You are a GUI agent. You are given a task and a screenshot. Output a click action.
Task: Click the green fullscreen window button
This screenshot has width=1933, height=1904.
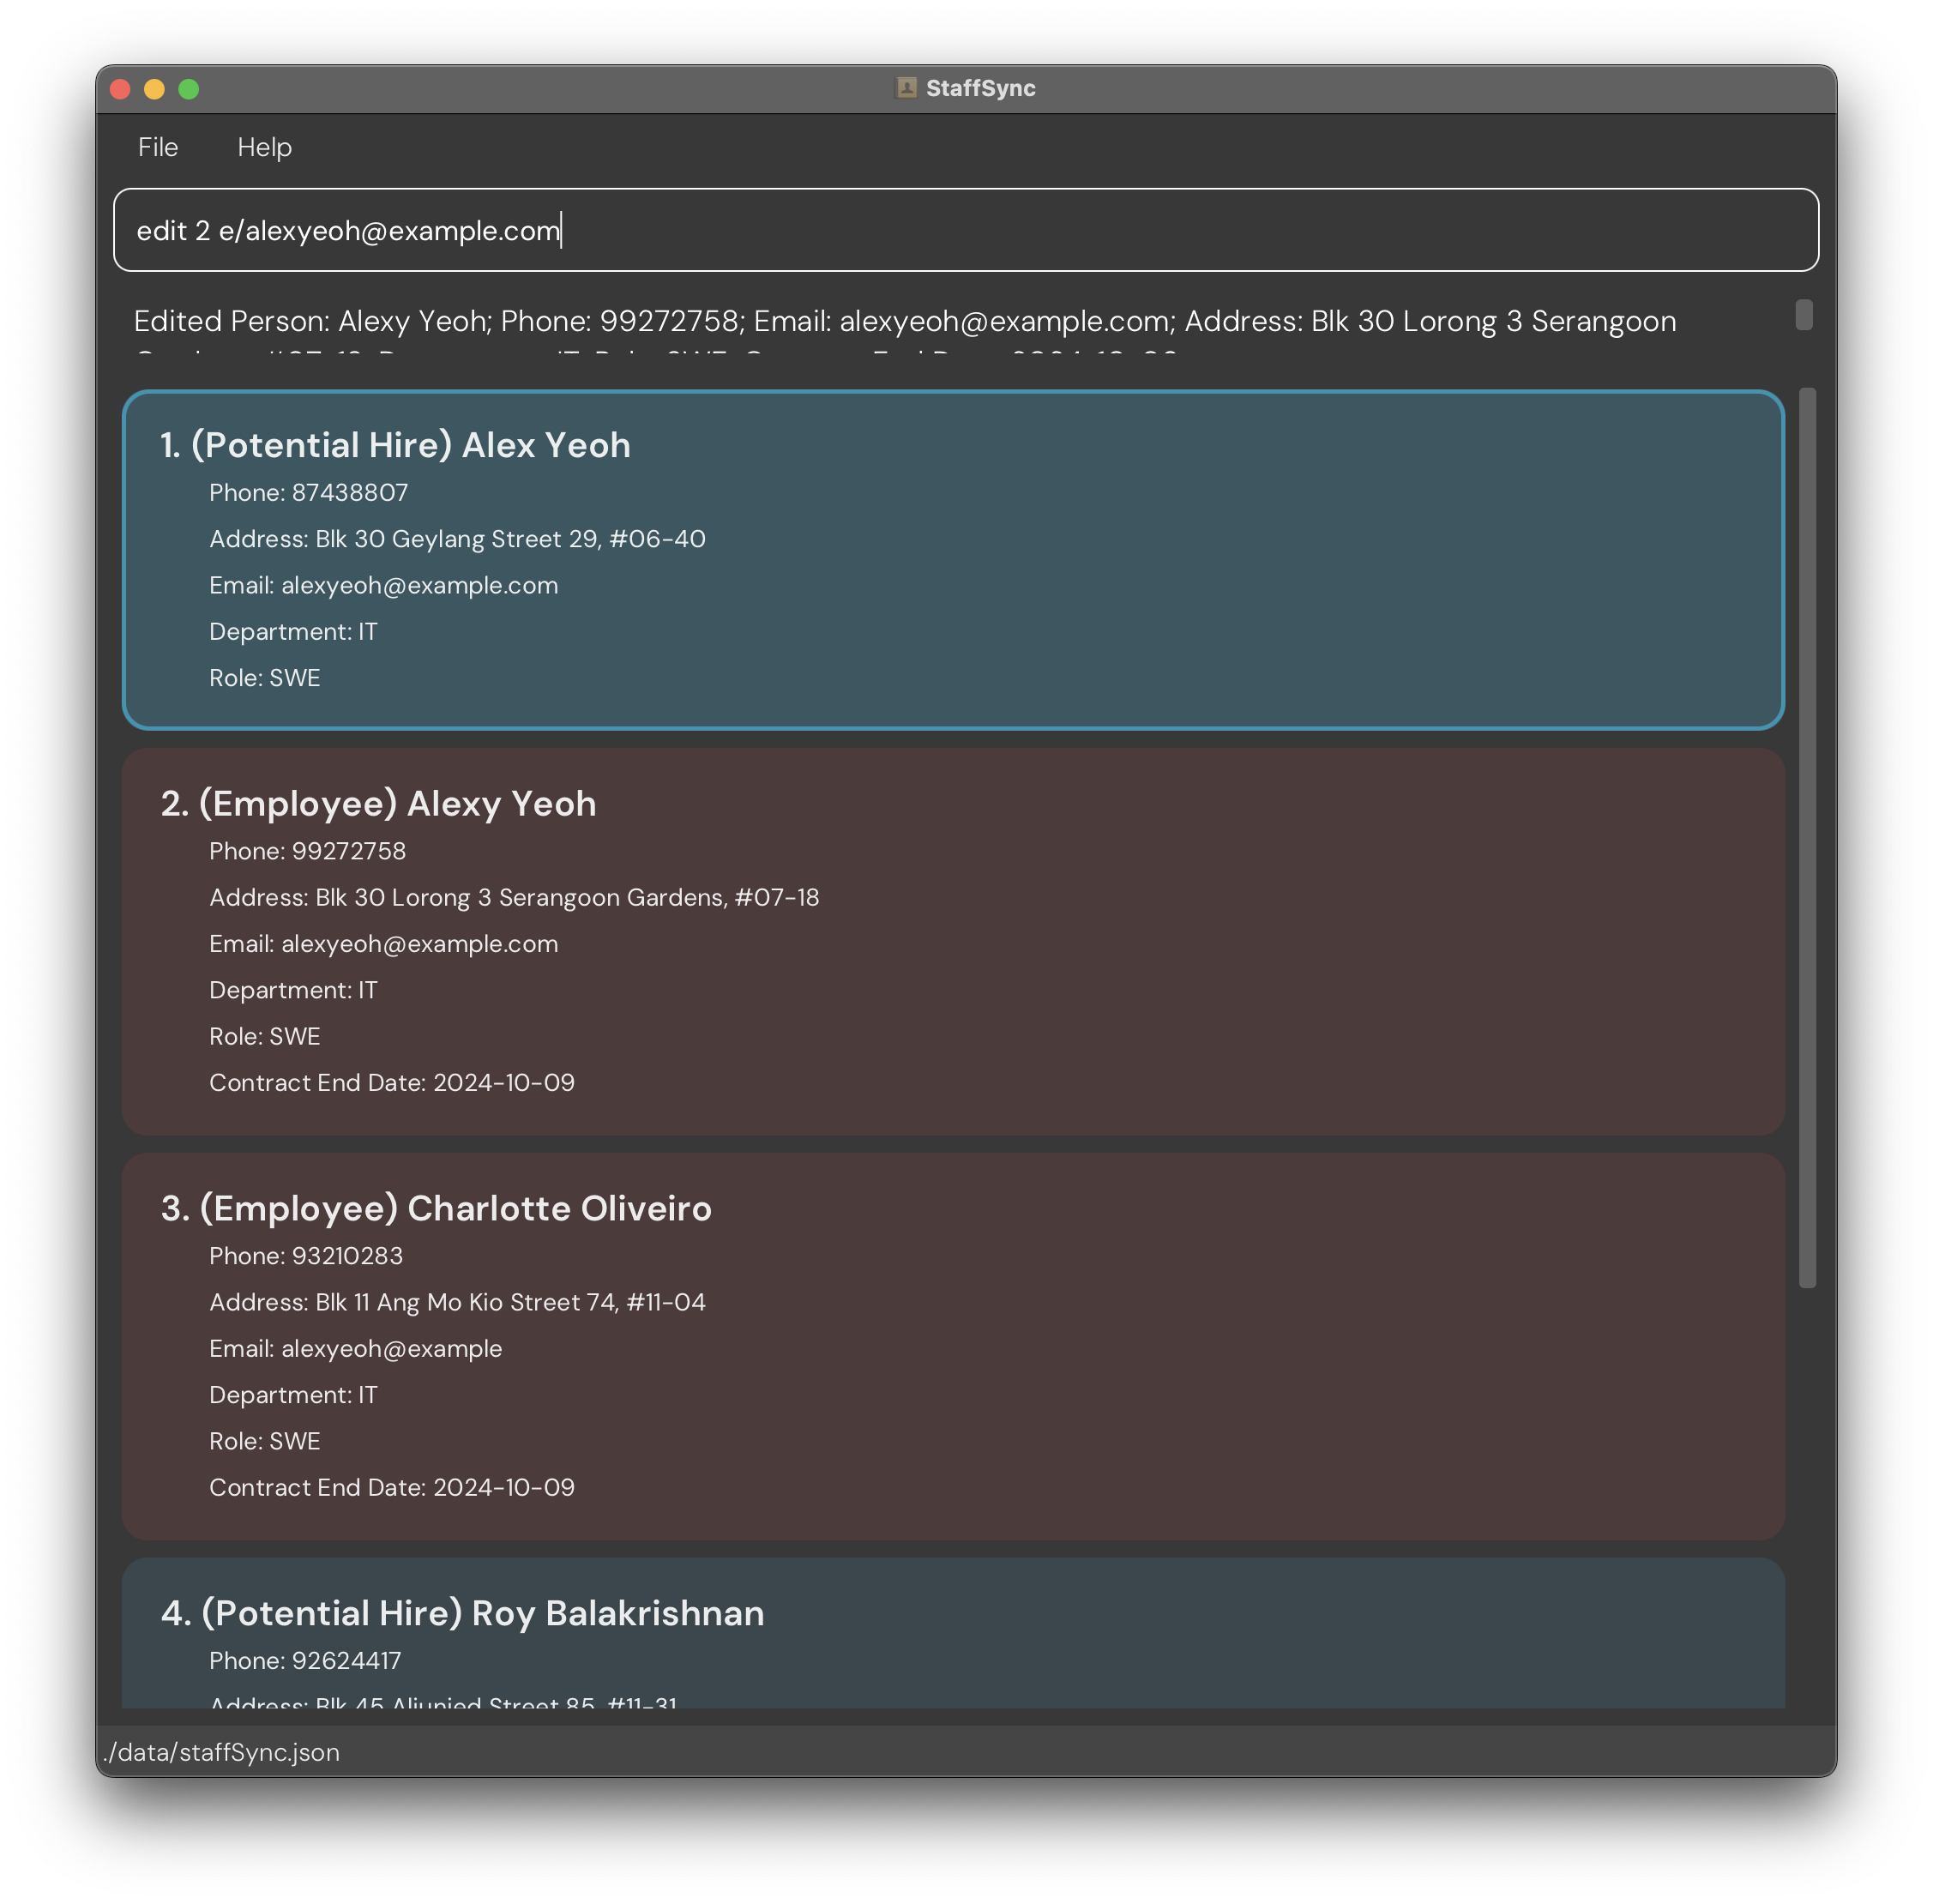[x=188, y=89]
